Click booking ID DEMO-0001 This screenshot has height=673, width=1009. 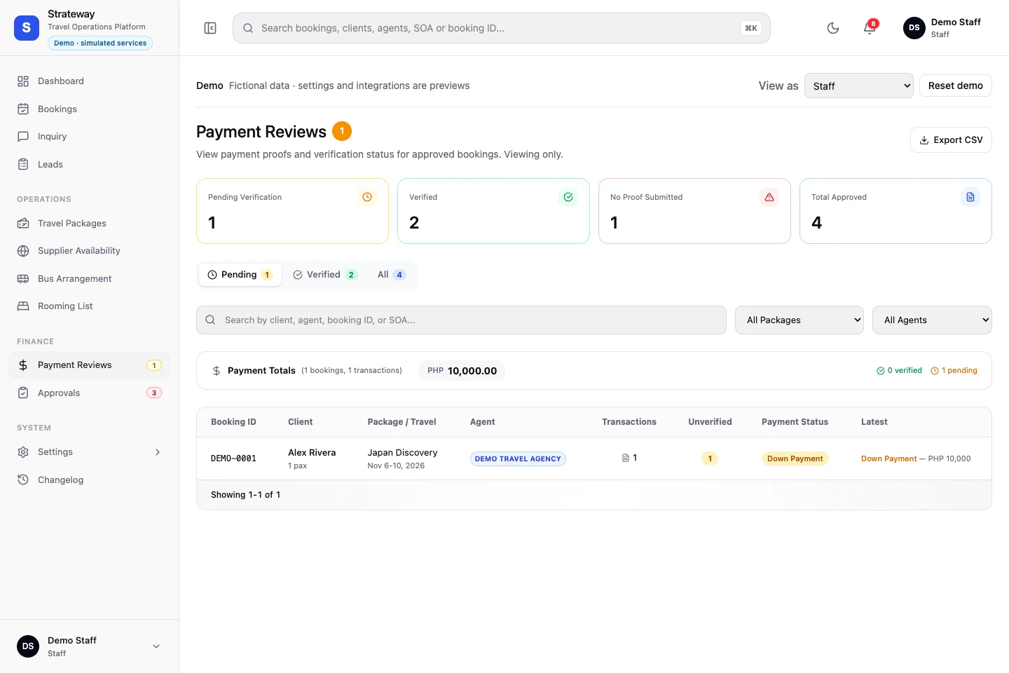point(233,458)
